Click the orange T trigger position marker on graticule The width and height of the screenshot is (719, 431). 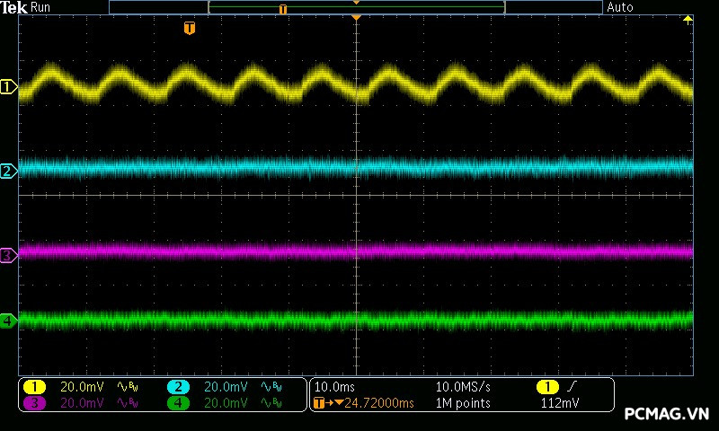[189, 29]
